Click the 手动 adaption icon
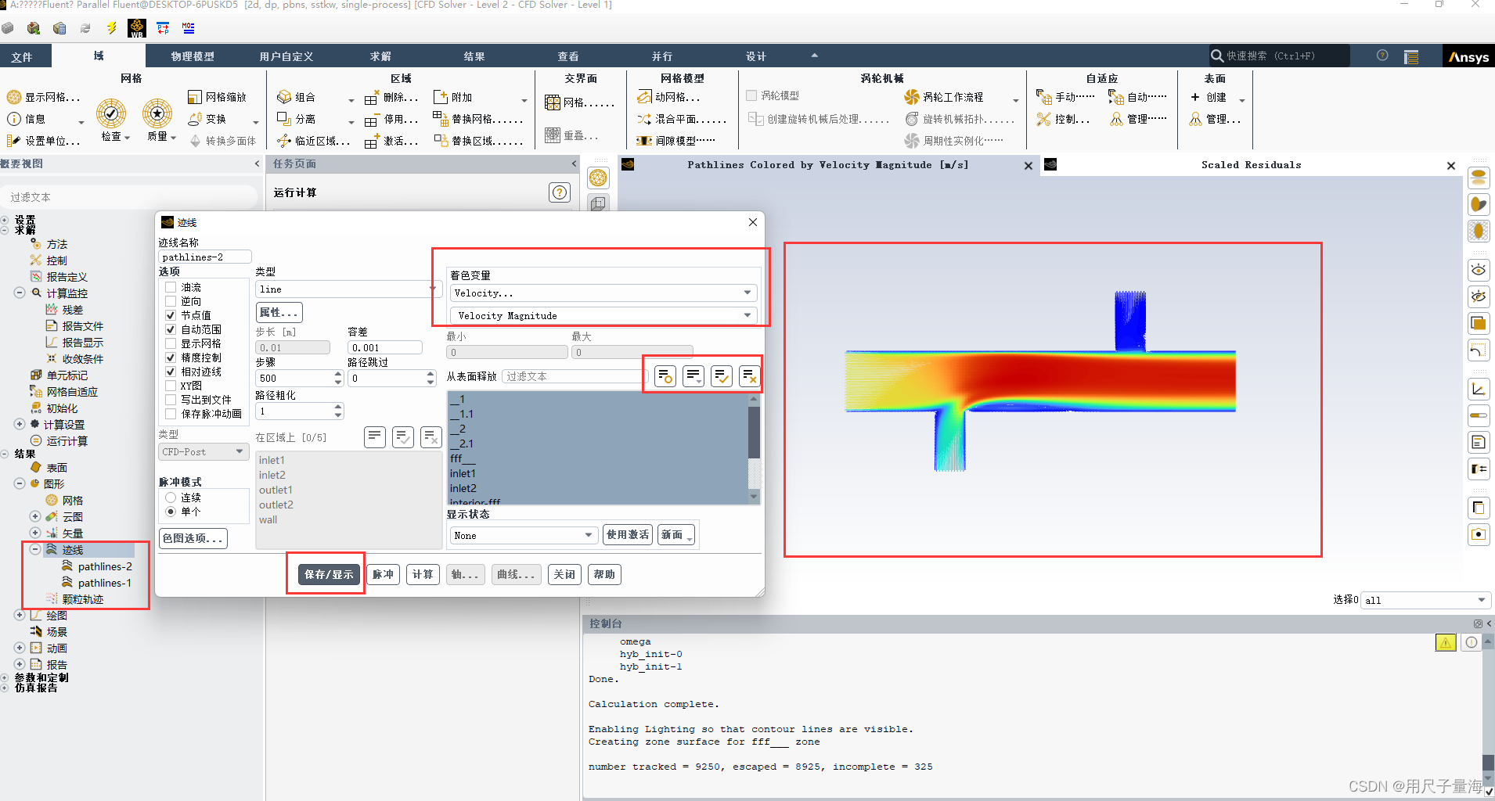 [1043, 97]
